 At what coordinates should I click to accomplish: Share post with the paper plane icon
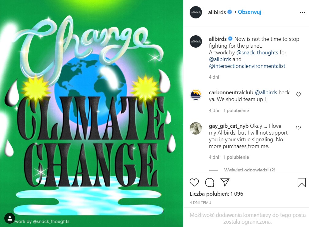[225, 182]
